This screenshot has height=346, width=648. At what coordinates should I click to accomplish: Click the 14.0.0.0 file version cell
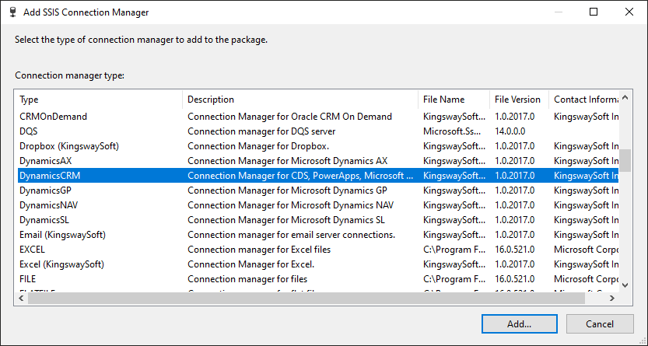[510, 131]
